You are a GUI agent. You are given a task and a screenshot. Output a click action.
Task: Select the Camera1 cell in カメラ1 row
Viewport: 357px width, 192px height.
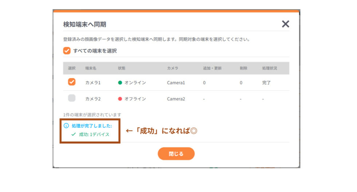point(176,83)
